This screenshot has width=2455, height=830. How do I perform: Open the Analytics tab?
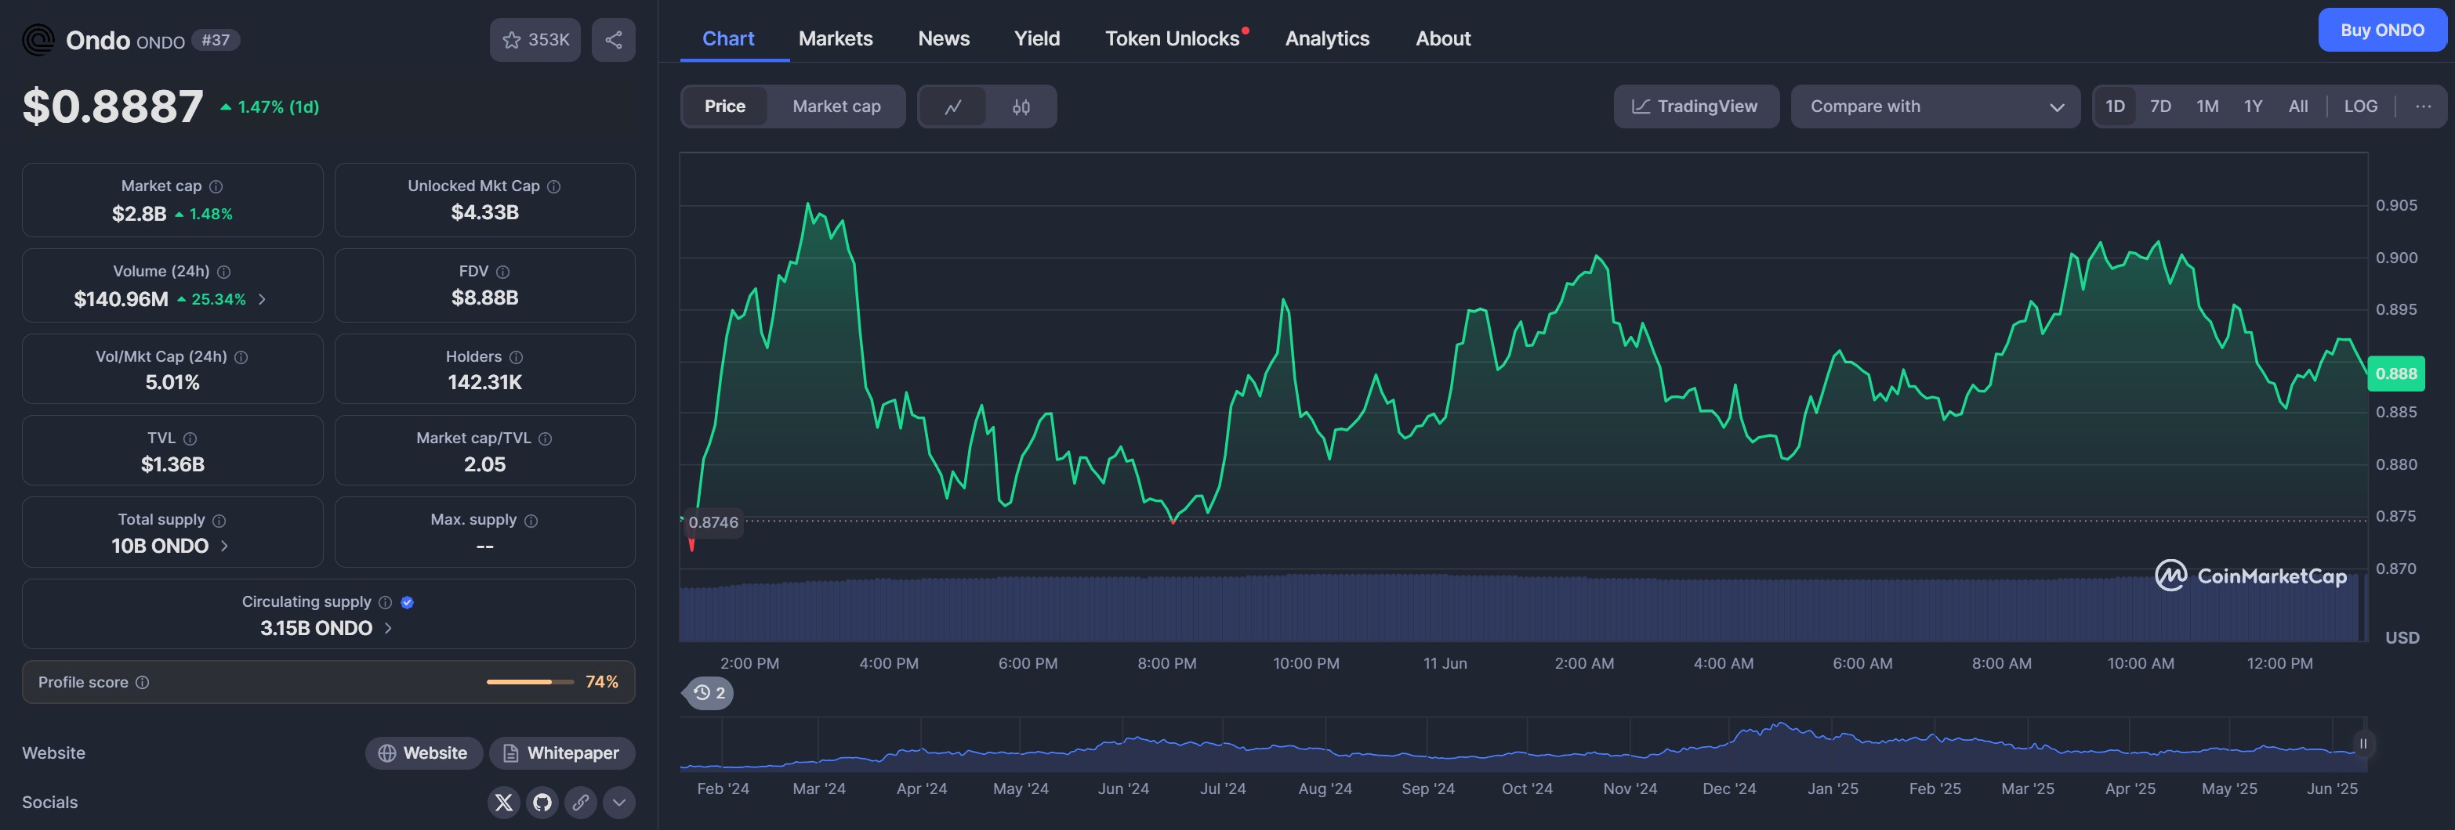[1326, 39]
